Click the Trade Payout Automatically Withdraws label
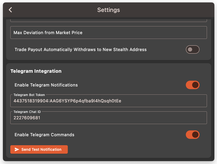Image resolution: width=217 pixels, height=164 pixels. coord(81,49)
